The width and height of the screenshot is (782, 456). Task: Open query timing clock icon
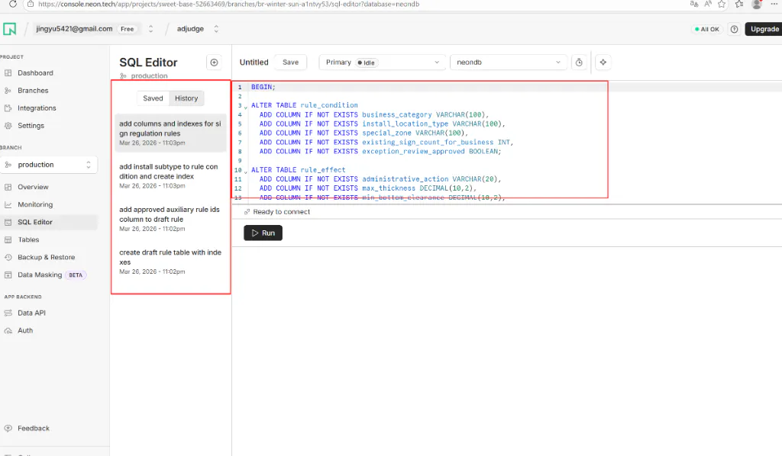(579, 63)
